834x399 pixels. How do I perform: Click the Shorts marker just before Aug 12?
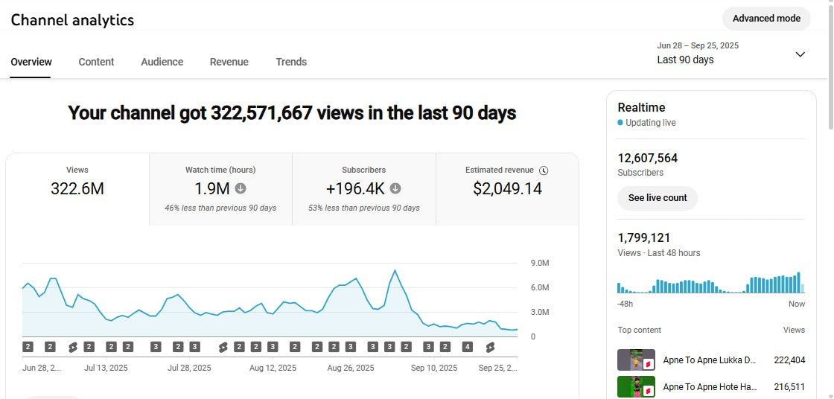tap(223, 347)
